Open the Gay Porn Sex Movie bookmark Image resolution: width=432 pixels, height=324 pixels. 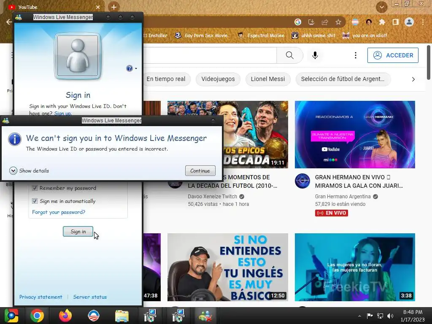coord(203,35)
